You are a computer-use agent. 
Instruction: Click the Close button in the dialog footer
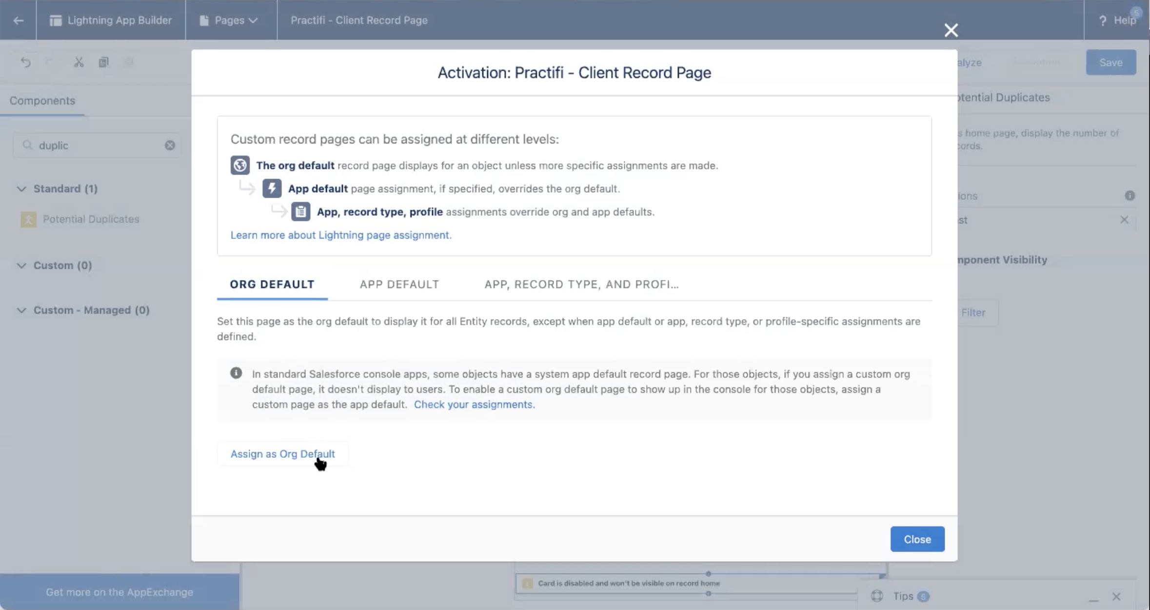(917, 539)
